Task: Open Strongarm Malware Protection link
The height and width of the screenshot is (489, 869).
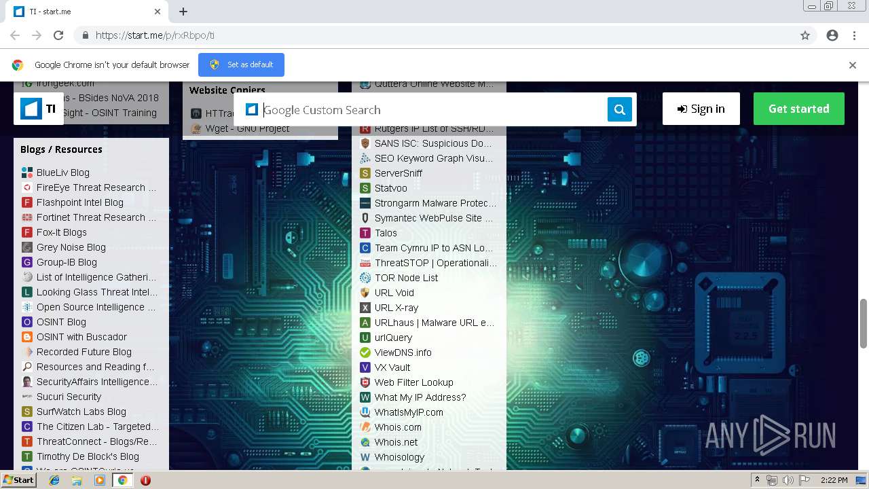Action: tap(435, 203)
